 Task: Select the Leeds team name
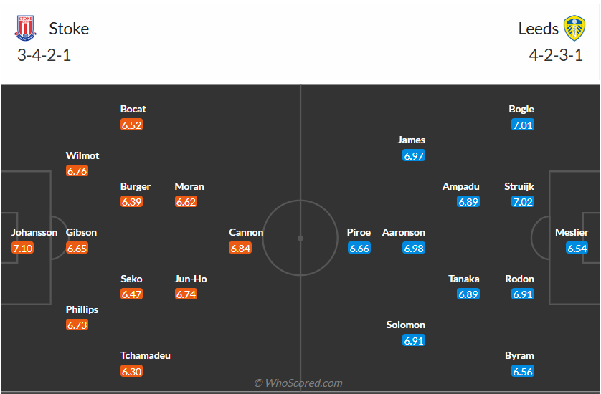click(538, 29)
